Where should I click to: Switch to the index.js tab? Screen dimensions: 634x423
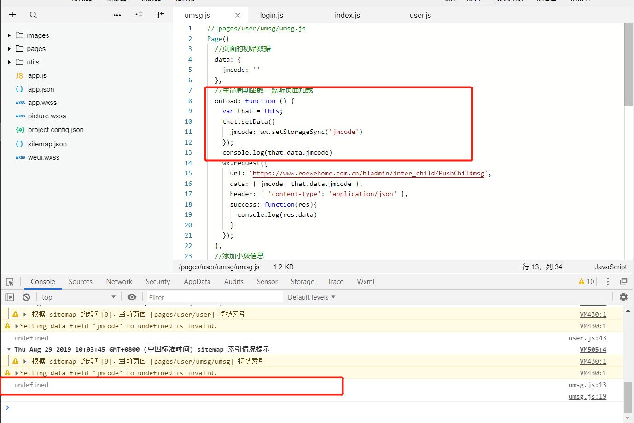[348, 15]
